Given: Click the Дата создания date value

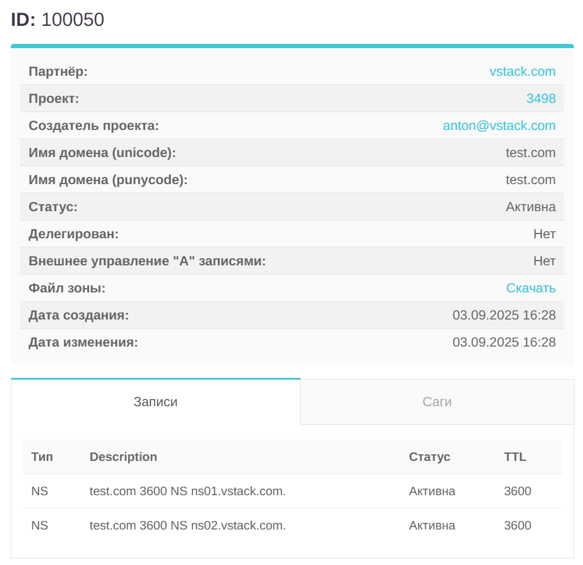Looking at the screenshot, I should click(x=504, y=315).
